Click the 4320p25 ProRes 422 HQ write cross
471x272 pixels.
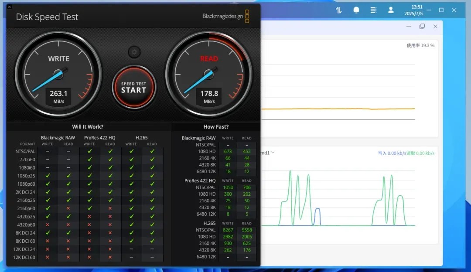point(89,217)
